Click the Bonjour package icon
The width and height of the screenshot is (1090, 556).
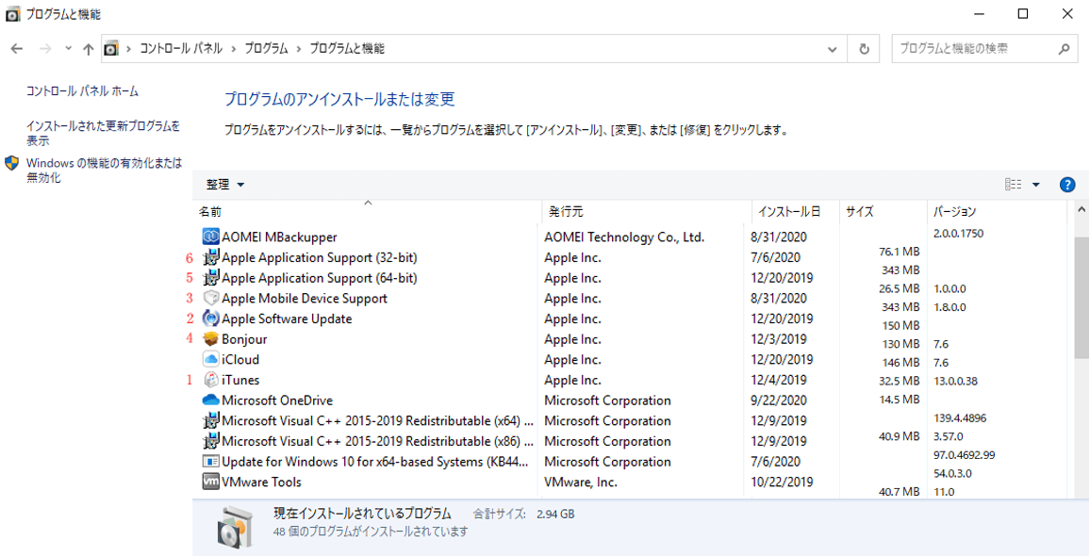(x=211, y=339)
